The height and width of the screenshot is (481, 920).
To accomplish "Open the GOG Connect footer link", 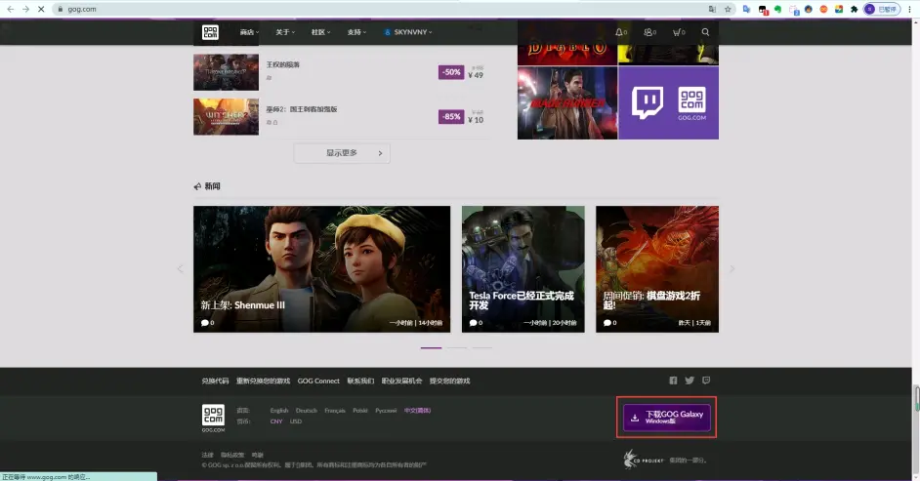I will click(x=318, y=381).
